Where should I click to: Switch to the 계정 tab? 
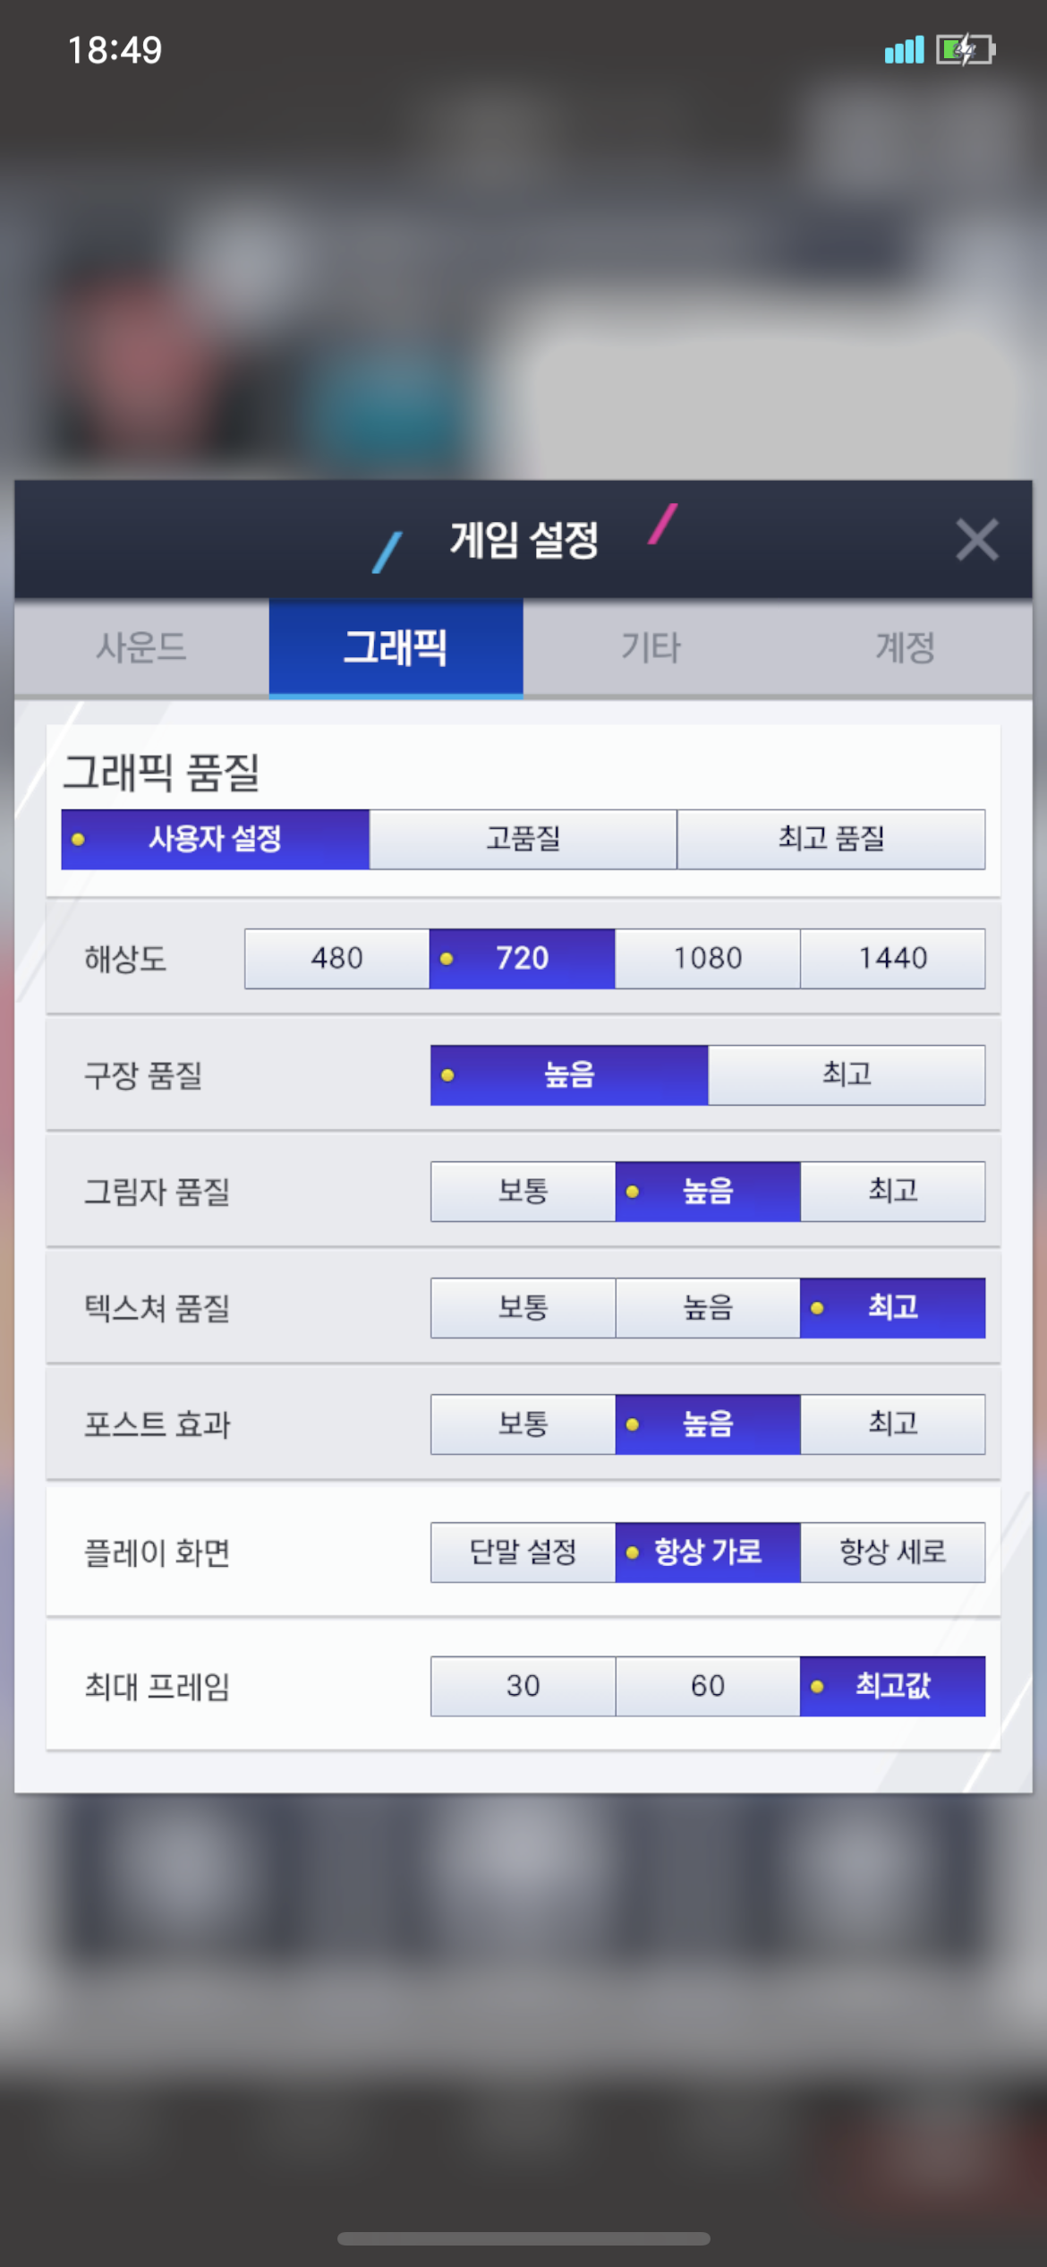coord(905,647)
